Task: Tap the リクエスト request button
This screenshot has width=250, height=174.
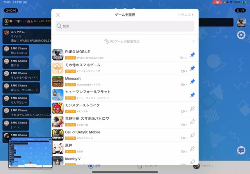Action: [x=186, y=15]
